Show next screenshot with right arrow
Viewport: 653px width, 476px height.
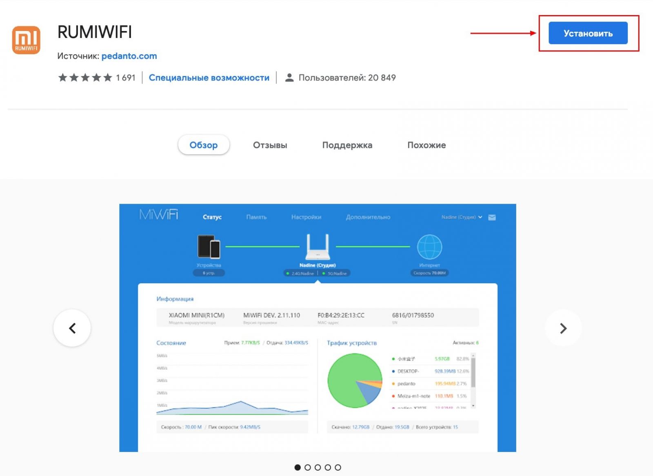coord(563,328)
